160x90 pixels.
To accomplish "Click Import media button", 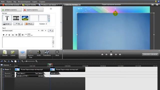I will click(x=29, y=5).
